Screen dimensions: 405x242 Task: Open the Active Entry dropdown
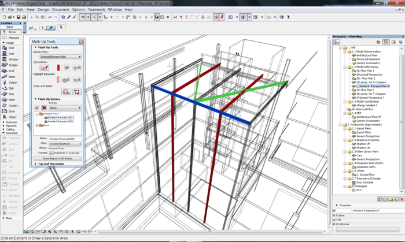point(61,57)
